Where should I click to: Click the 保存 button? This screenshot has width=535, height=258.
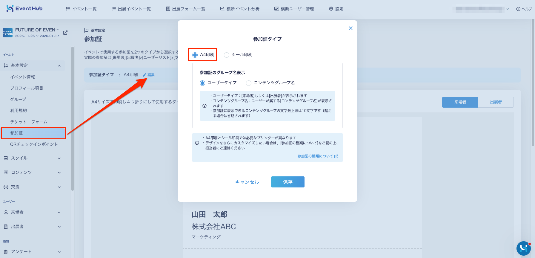288,182
